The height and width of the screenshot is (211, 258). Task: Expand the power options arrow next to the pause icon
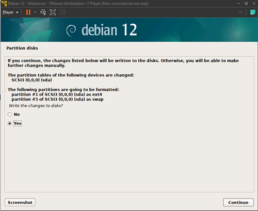[35, 12]
